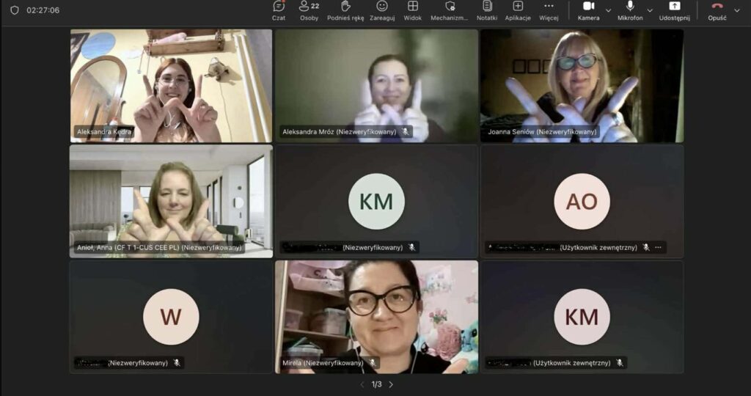This screenshot has width=751, height=396.
Task: Toggle the Mikrofon mute state
Action: tap(629, 10)
